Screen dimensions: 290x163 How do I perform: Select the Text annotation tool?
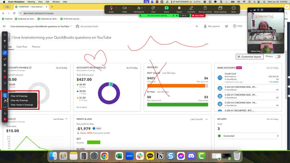[5, 47]
